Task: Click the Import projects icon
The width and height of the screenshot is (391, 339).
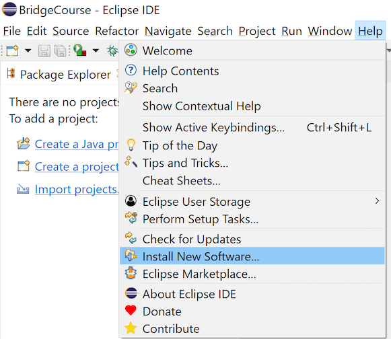Action: [x=23, y=189]
